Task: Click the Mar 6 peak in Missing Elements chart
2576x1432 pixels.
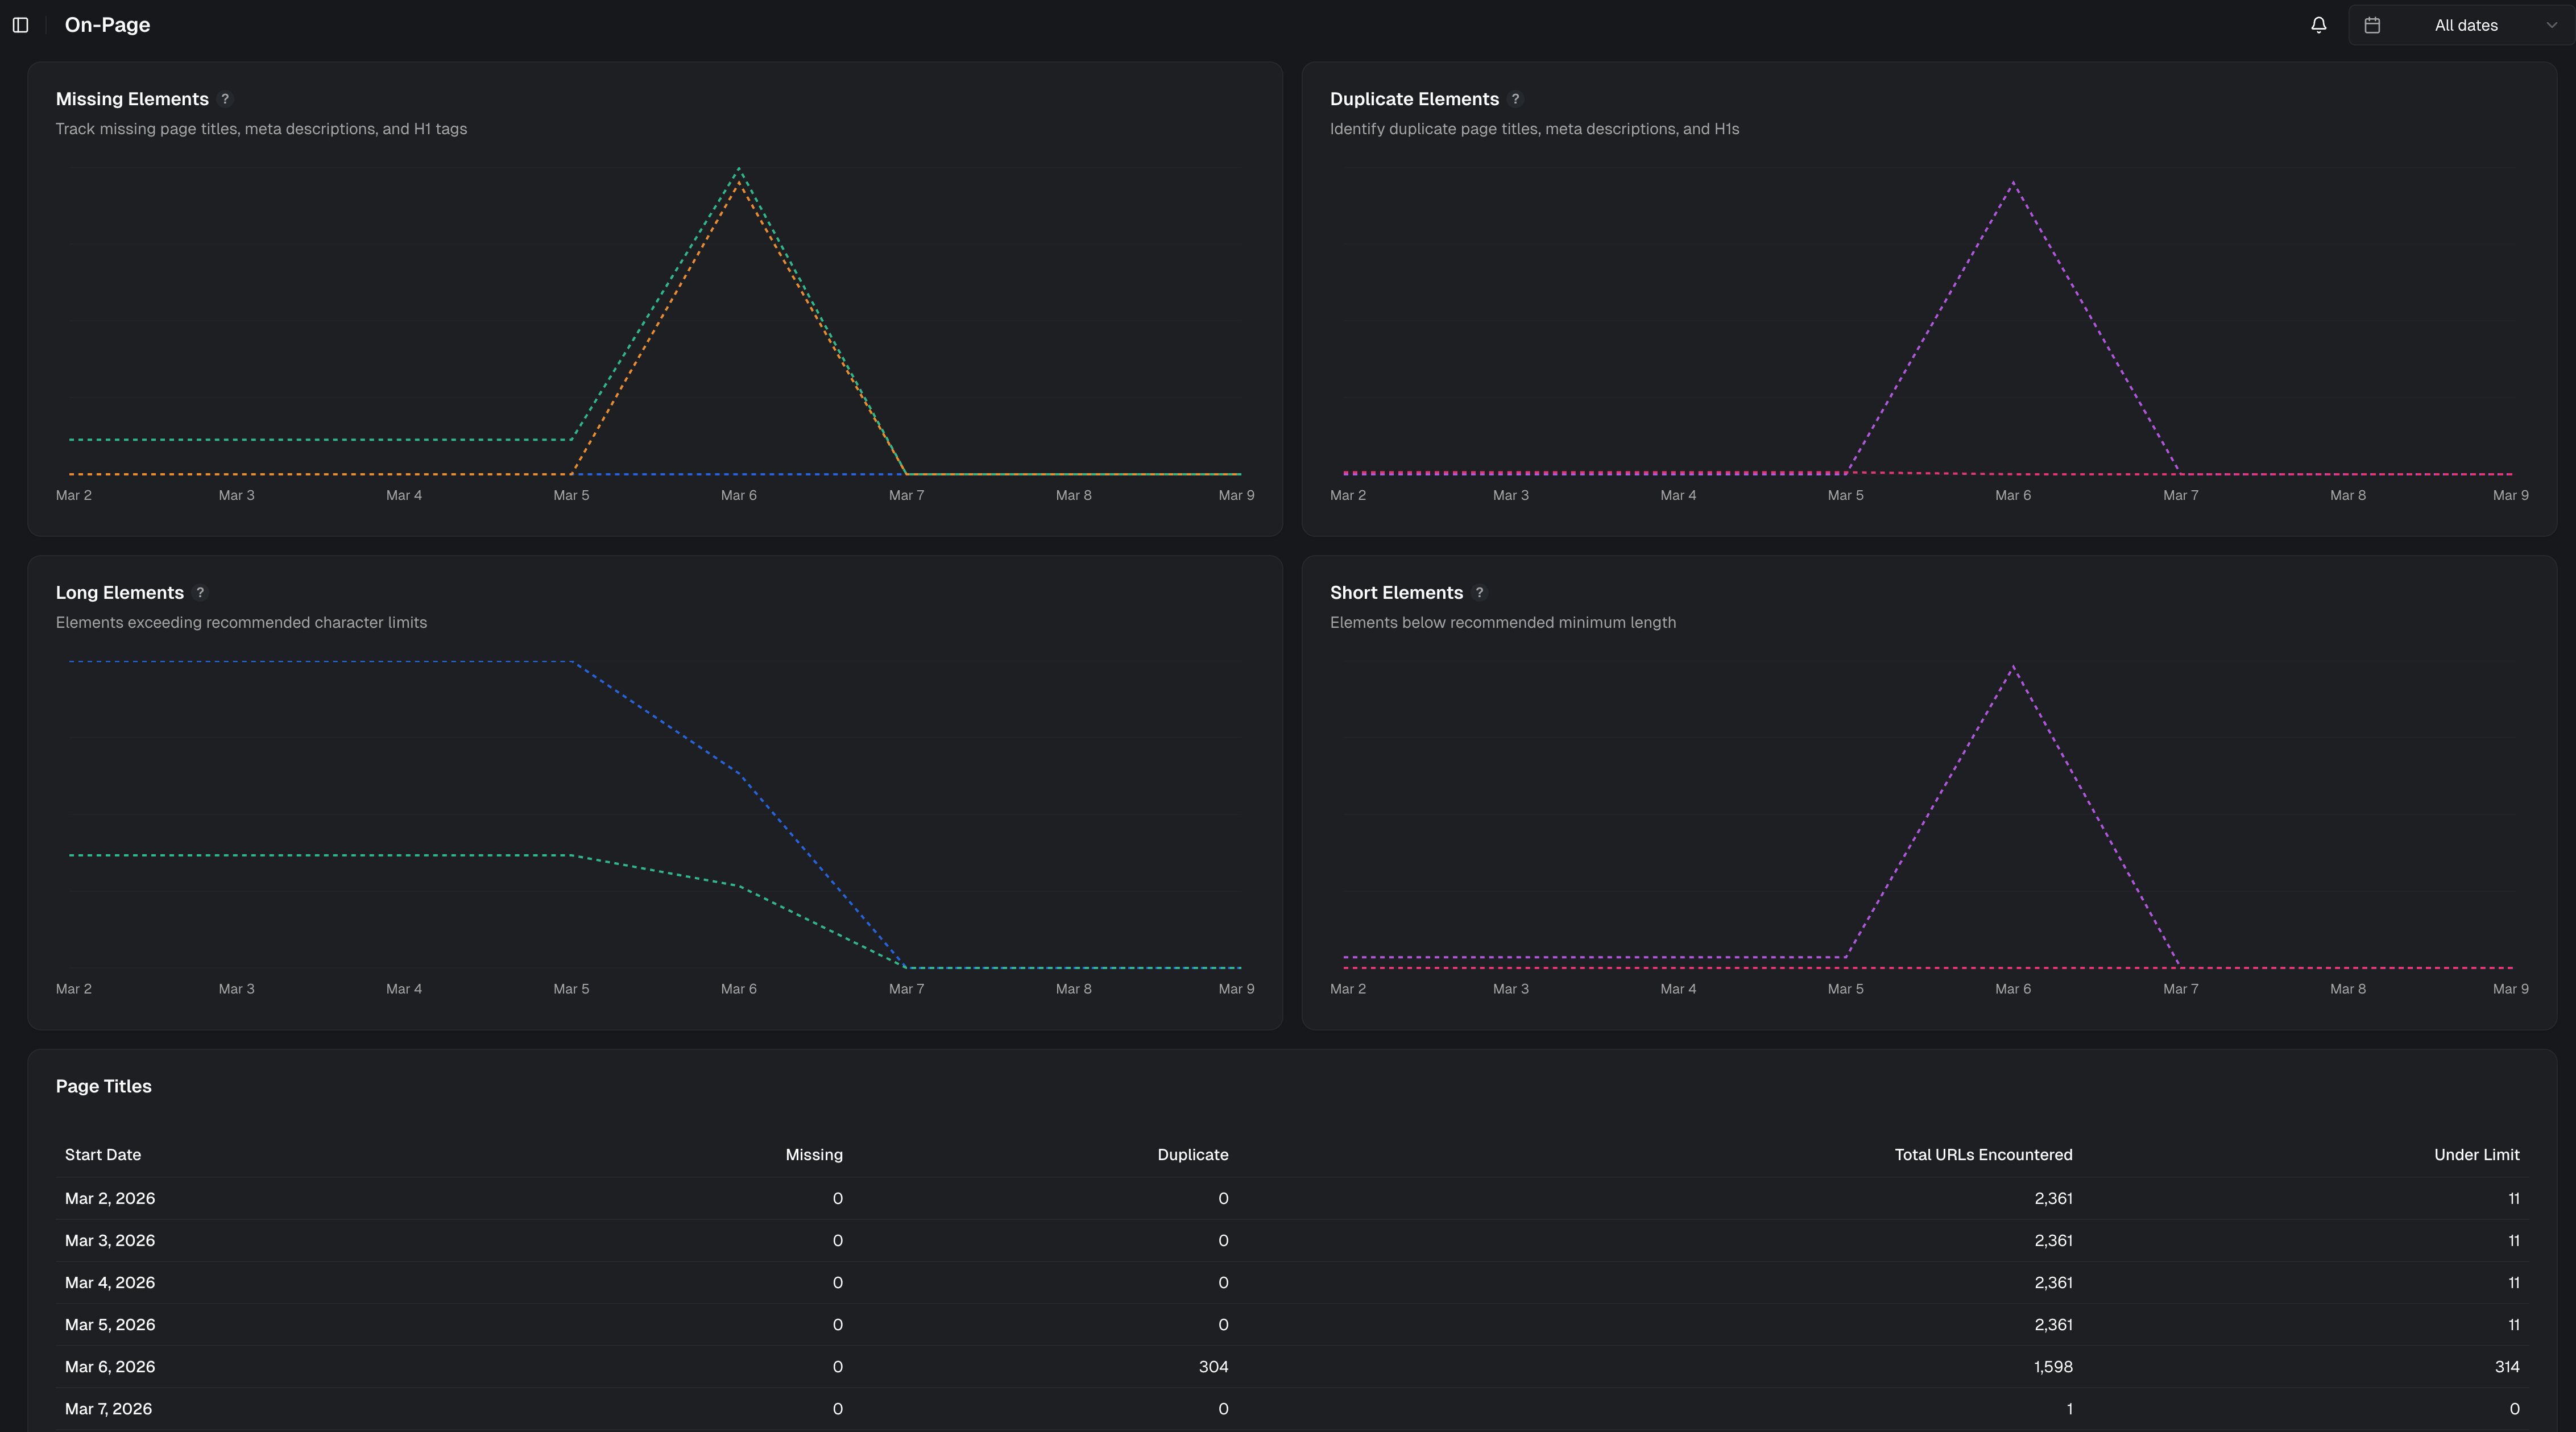Action: pos(739,170)
